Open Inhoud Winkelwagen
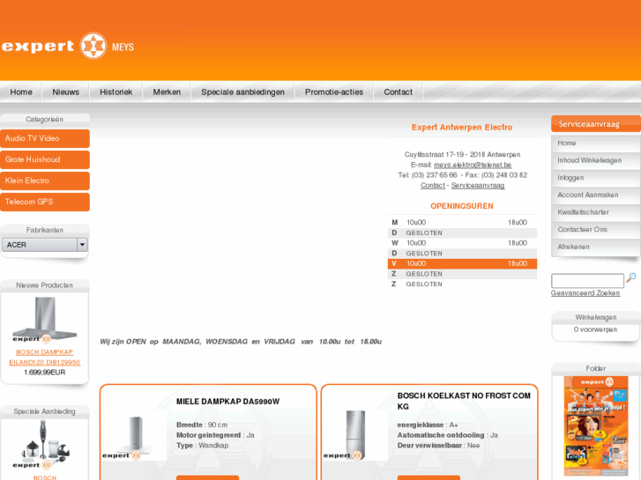The width and height of the screenshot is (641, 480). click(596, 160)
